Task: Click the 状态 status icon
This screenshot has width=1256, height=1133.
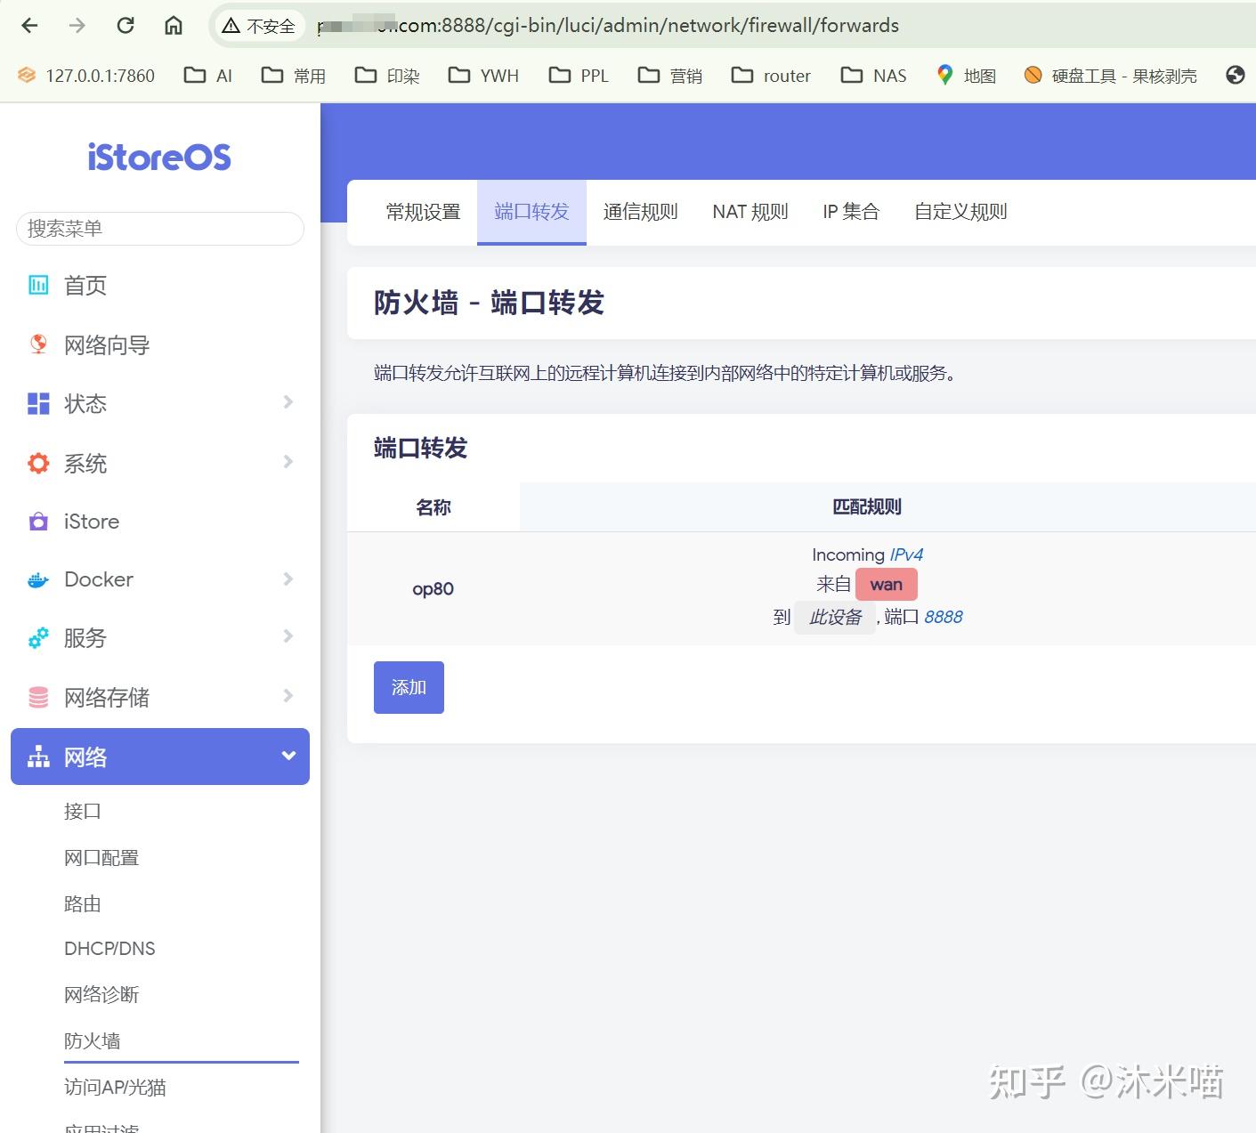Action: point(37,403)
